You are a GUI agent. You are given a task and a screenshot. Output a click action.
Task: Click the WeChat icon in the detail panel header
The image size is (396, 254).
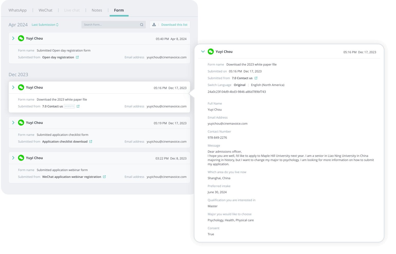[x=211, y=51]
